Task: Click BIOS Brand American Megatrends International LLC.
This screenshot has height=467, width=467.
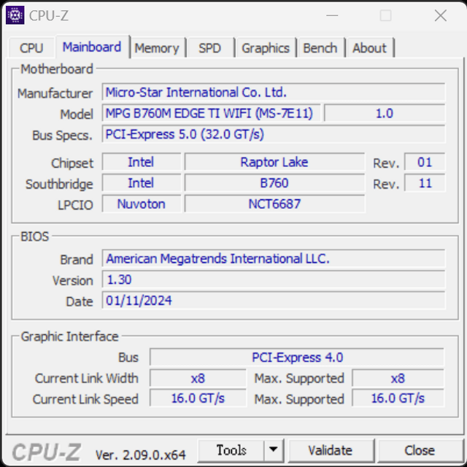Action: coord(274,258)
